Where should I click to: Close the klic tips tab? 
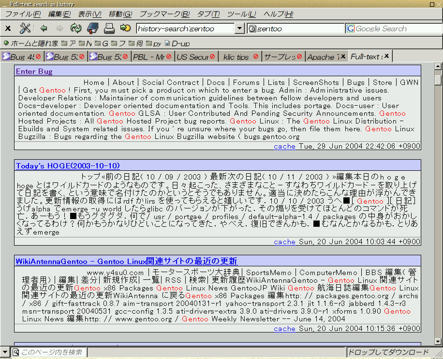[x=256, y=56]
